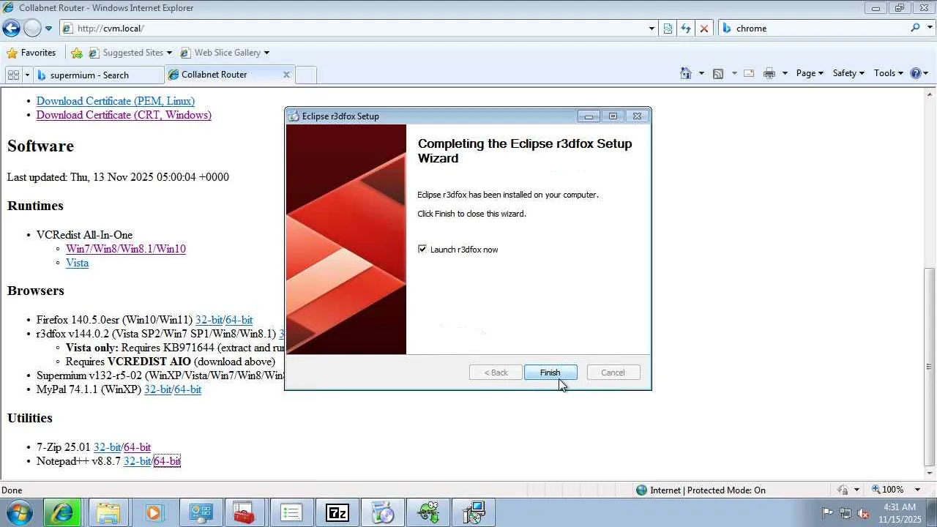Click the Home icon in command bar
The image size is (937, 527).
pos(685,73)
